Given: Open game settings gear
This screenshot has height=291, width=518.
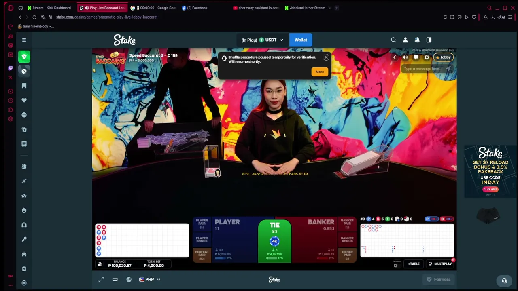Looking at the screenshot, I should (427, 57).
